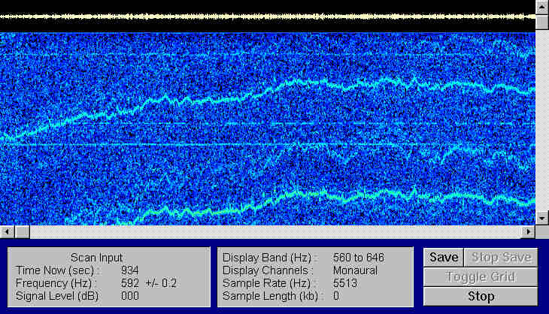Click the vertical scrollbar thumb
Image resolution: width=549 pixels, height=314 pixels.
[542, 22]
